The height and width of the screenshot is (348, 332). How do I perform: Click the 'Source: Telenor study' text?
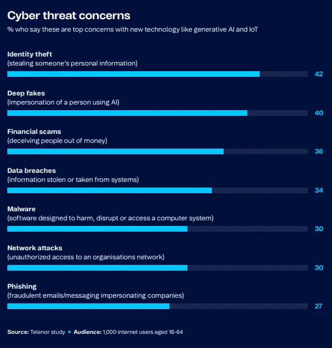[36, 332]
